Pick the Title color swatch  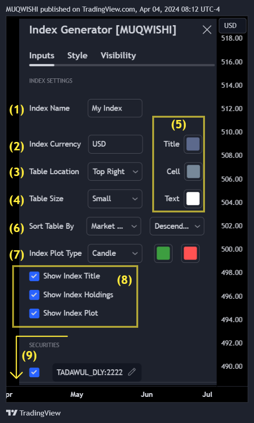click(193, 144)
